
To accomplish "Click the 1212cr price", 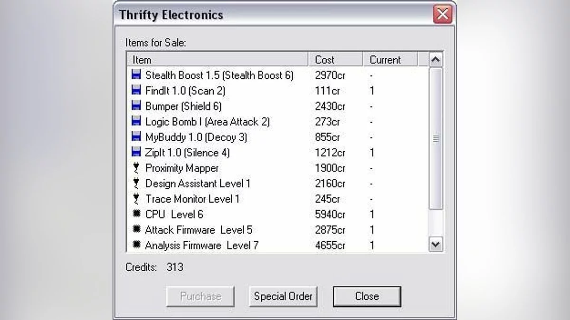I will pos(330,152).
